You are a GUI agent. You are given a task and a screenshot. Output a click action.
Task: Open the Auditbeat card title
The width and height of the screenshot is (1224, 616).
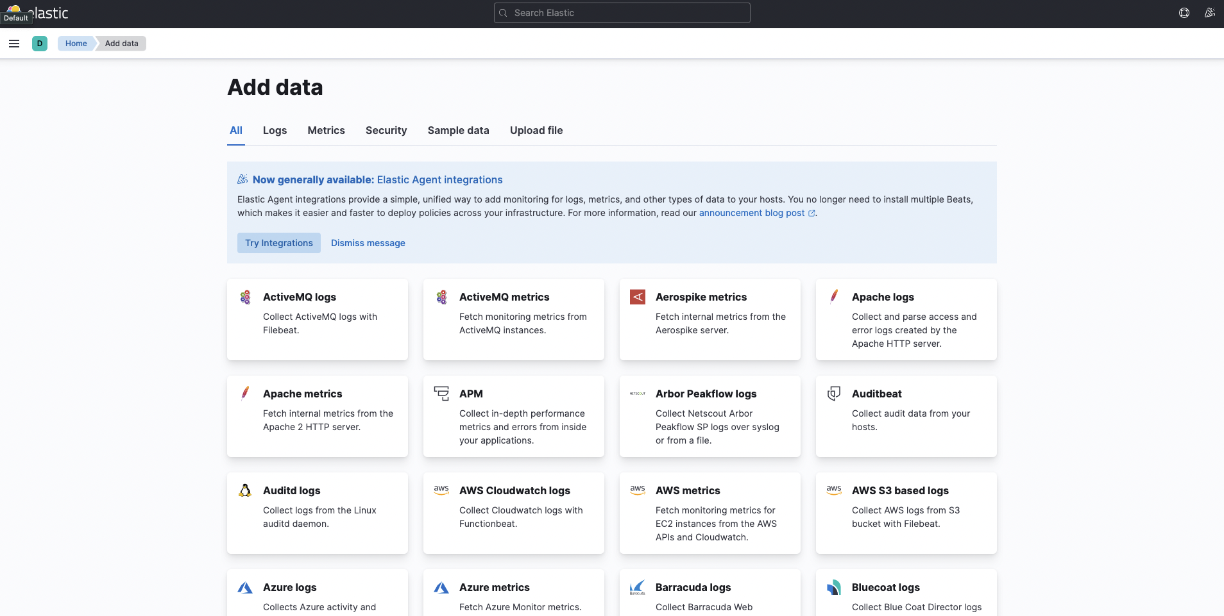point(876,394)
